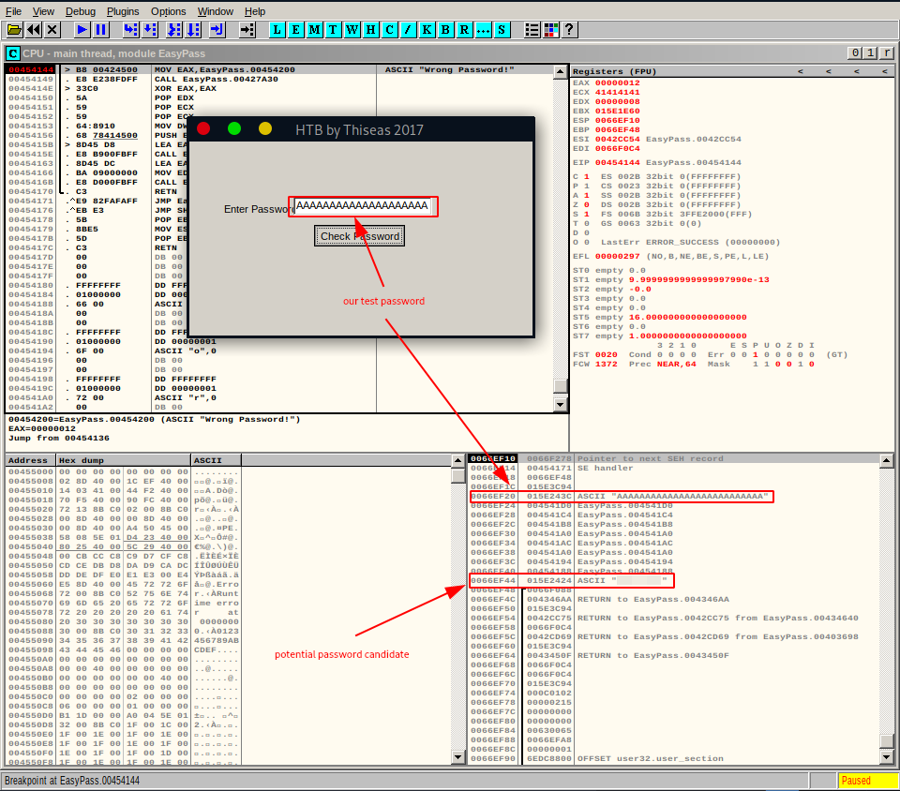Screen dimensions: 900x791
Task: Click the Enter Password input field
Action: (363, 206)
